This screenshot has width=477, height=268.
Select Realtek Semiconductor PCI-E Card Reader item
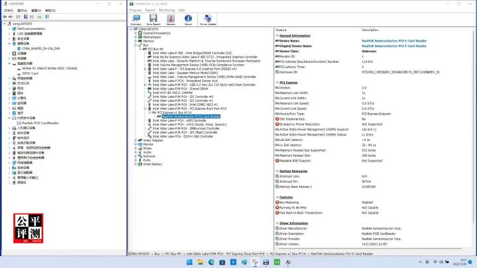pyautogui.click(x=192, y=116)
